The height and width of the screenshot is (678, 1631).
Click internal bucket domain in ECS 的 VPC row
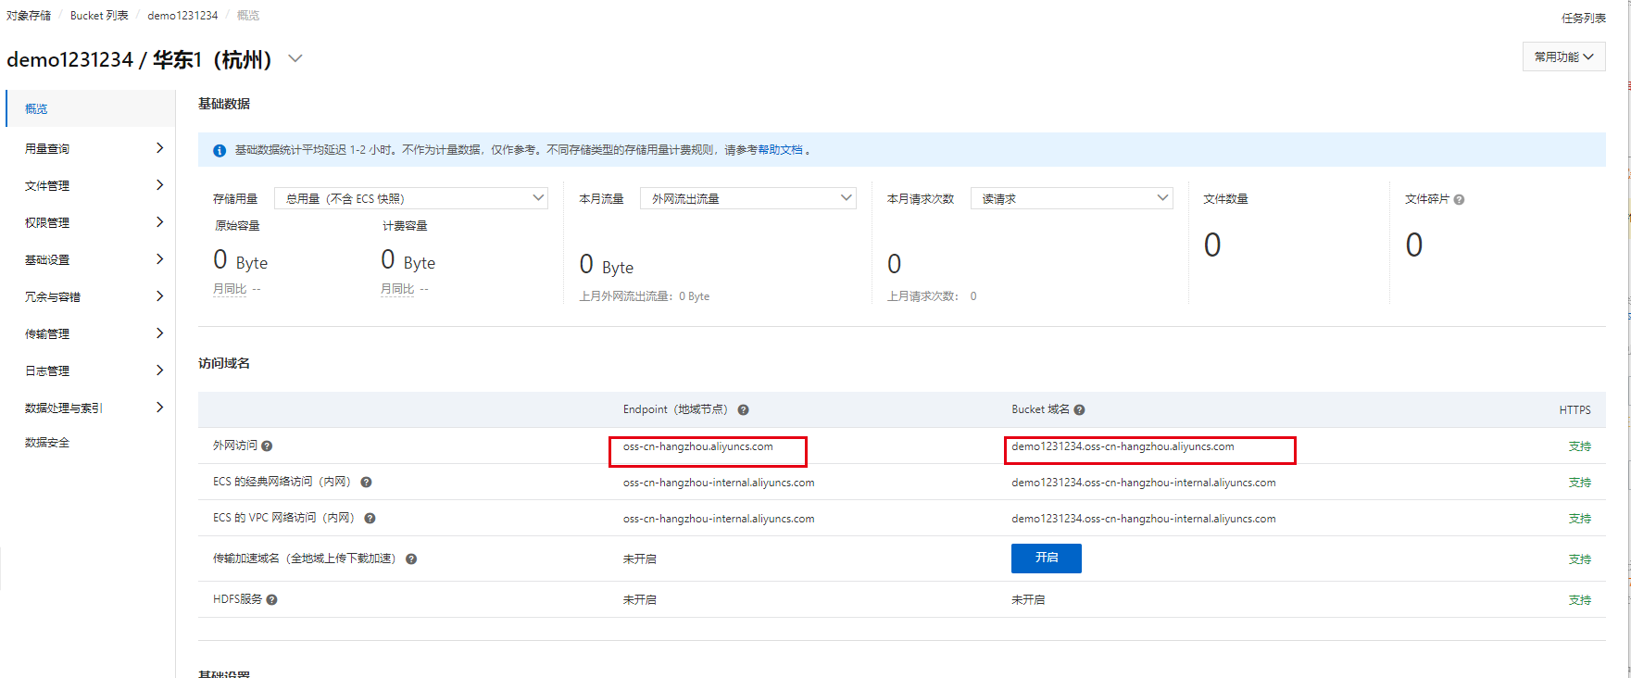pos(1144,519)
